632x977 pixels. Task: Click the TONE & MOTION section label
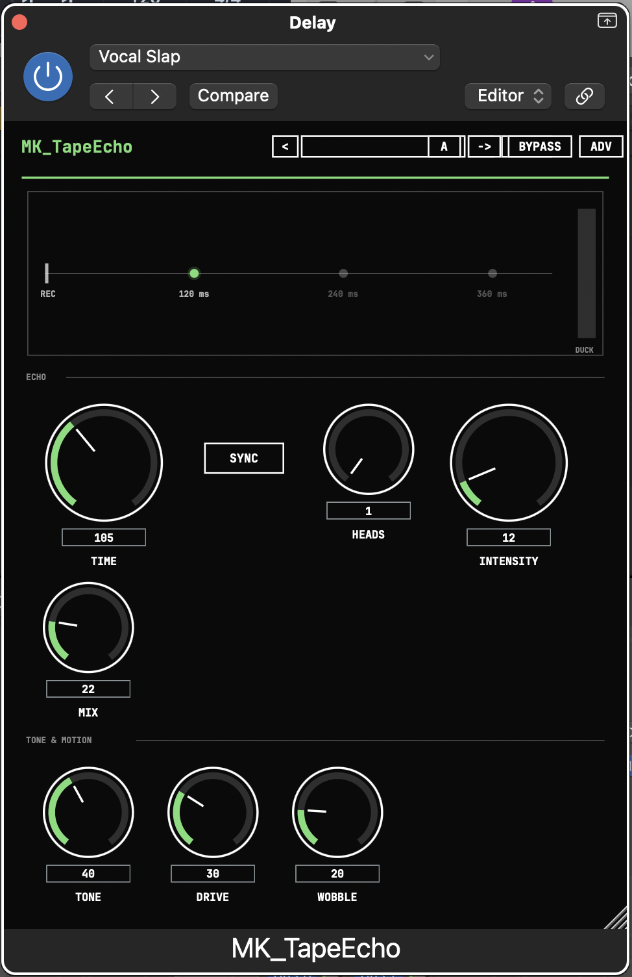pos(58,740)
